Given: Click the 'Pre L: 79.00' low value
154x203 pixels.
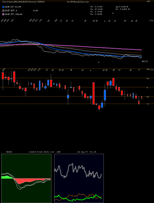Looking at the screenshot, I should (x=96, y=12).
